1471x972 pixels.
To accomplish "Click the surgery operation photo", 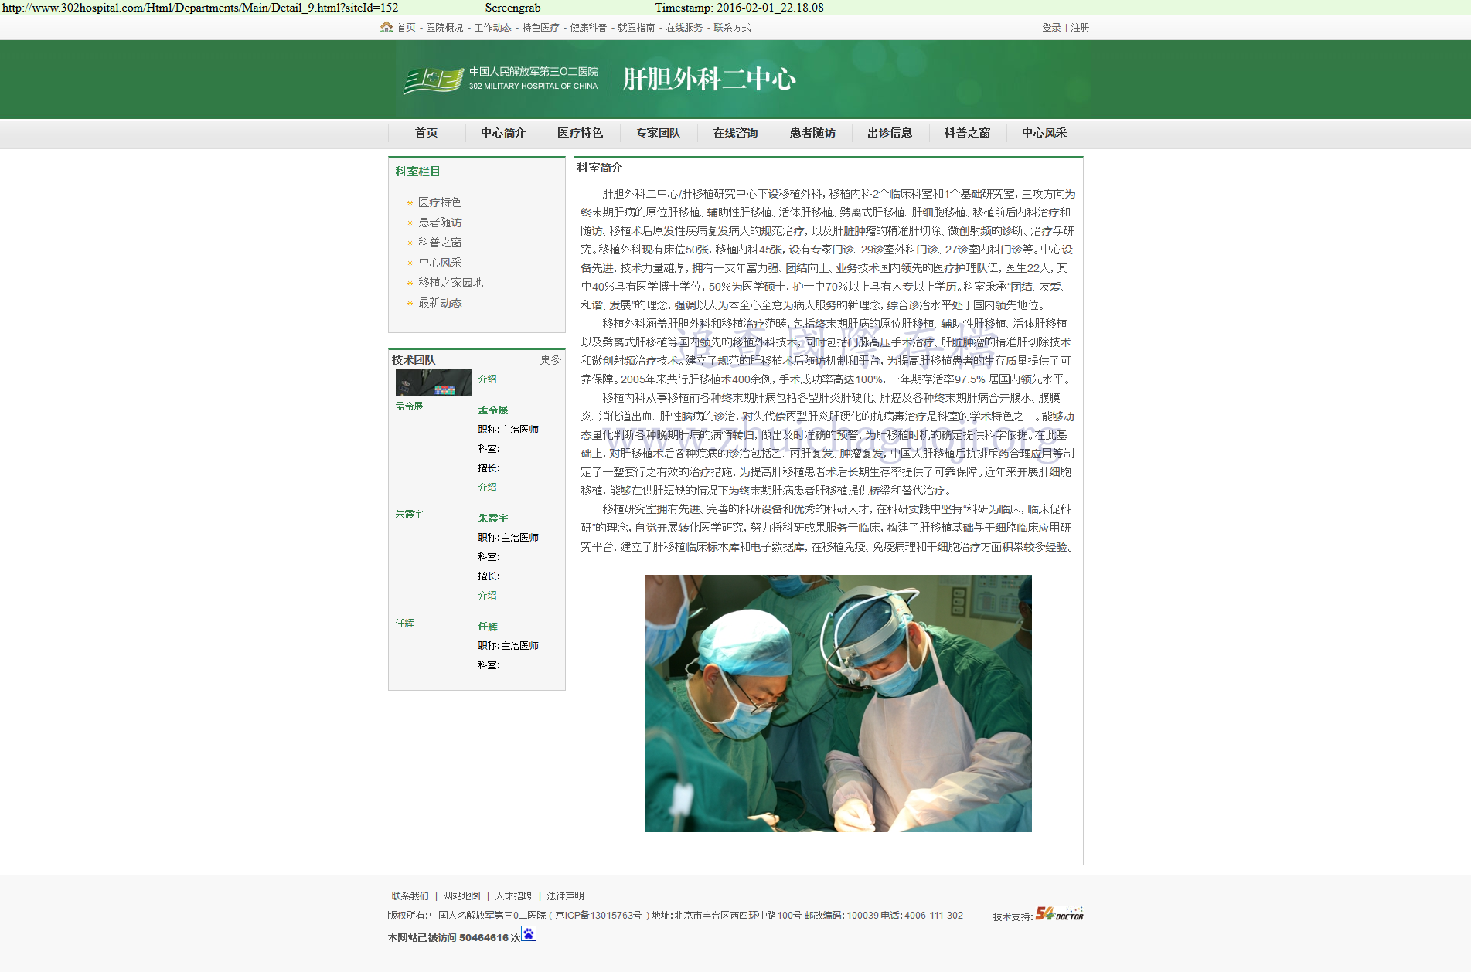I will pos(838,703).
